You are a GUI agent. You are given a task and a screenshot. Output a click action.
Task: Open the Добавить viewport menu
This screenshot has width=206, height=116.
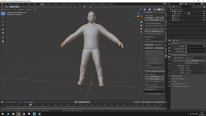[x=29, y=9]
